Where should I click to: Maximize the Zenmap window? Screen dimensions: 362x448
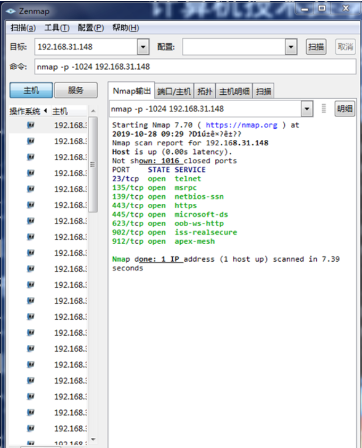pos(322,9)
